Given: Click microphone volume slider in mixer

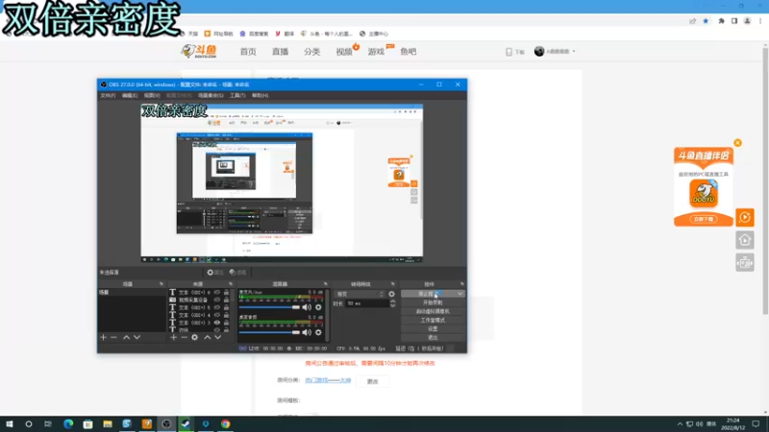Looking at the screenshot, I should click(269, 307).
